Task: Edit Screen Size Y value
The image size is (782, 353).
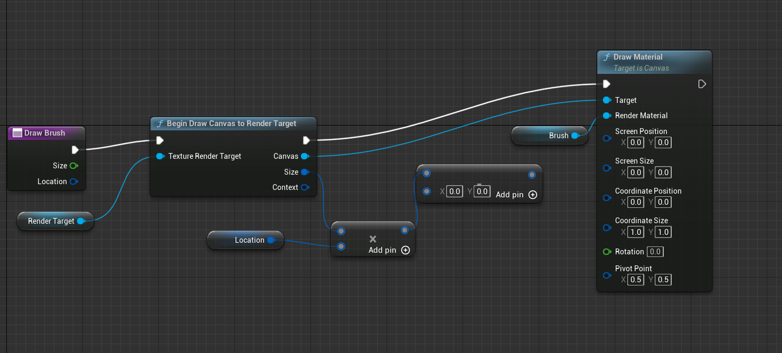Action: [664, 172]
